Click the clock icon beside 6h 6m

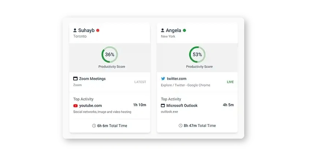(94, 126)
